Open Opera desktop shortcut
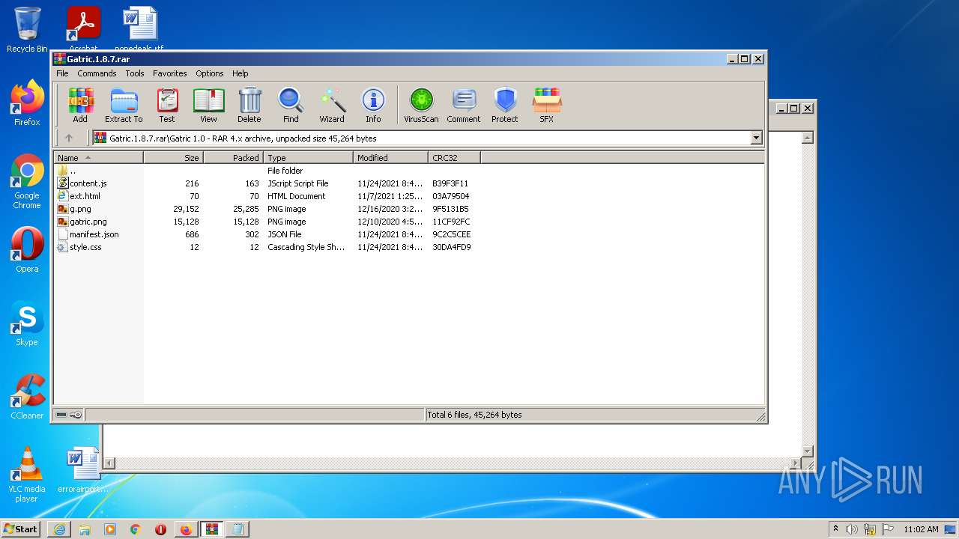 coord(27,249)
